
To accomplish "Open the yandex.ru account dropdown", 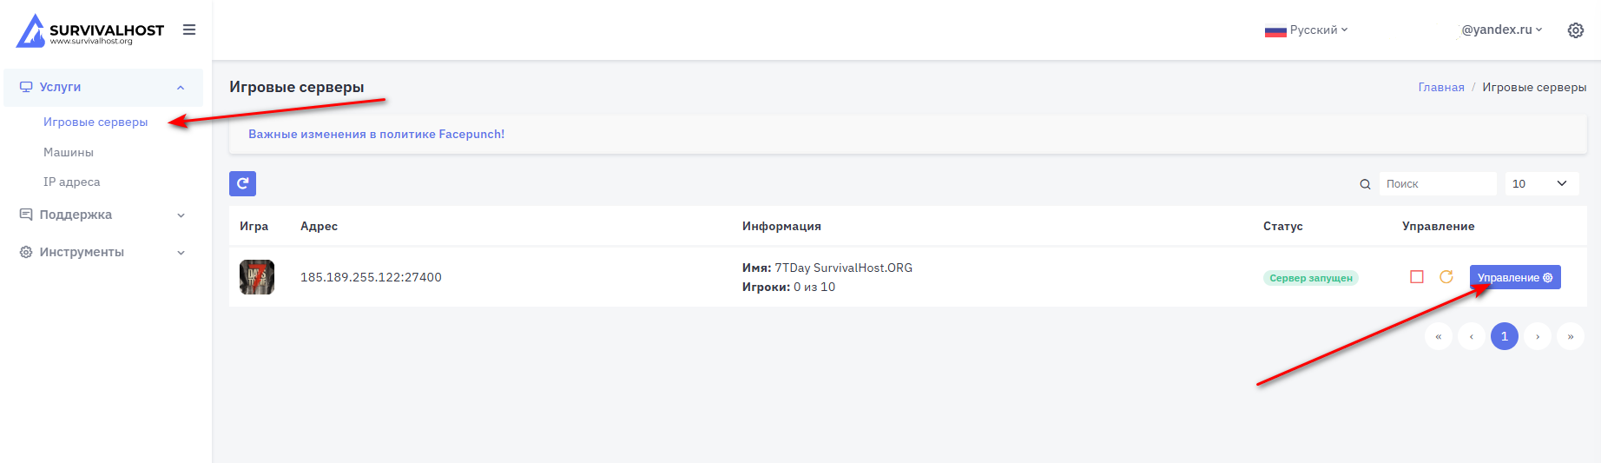I will pyautogui.click(x=1501, y=30).
